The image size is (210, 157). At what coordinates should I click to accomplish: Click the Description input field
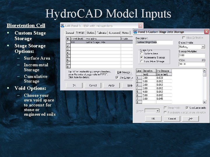[154, 42]
